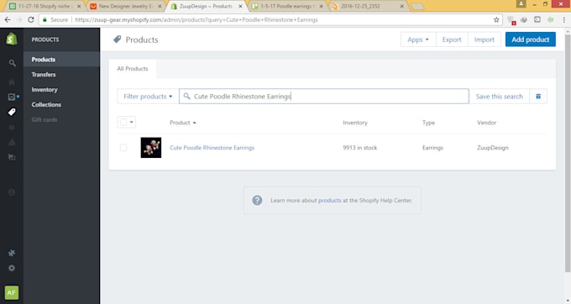This screenshot has height=304, width=571.
Task: Open Transfers in the sidebar menu
Action: (44, 74)
